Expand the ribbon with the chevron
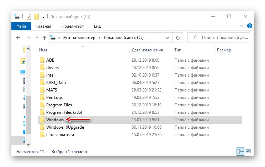 (x=243, y=26)
